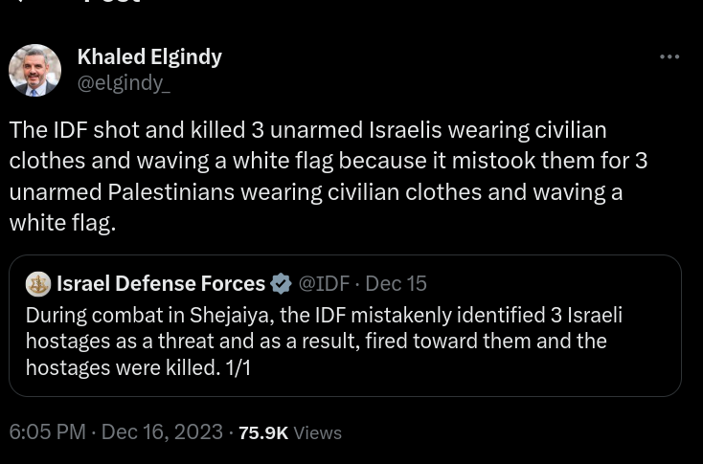Click the tweet line starting 'unarmed Palestinians wearing'
The width and height of the screenshot is (703, 464).
(316, 192)
